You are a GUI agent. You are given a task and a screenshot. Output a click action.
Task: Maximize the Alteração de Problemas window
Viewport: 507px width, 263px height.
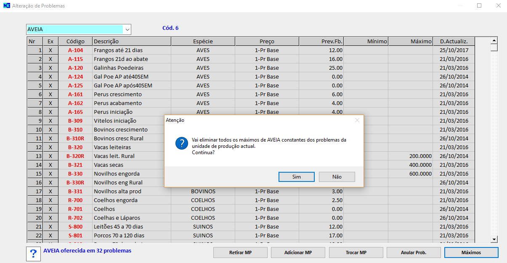[479, 6]
